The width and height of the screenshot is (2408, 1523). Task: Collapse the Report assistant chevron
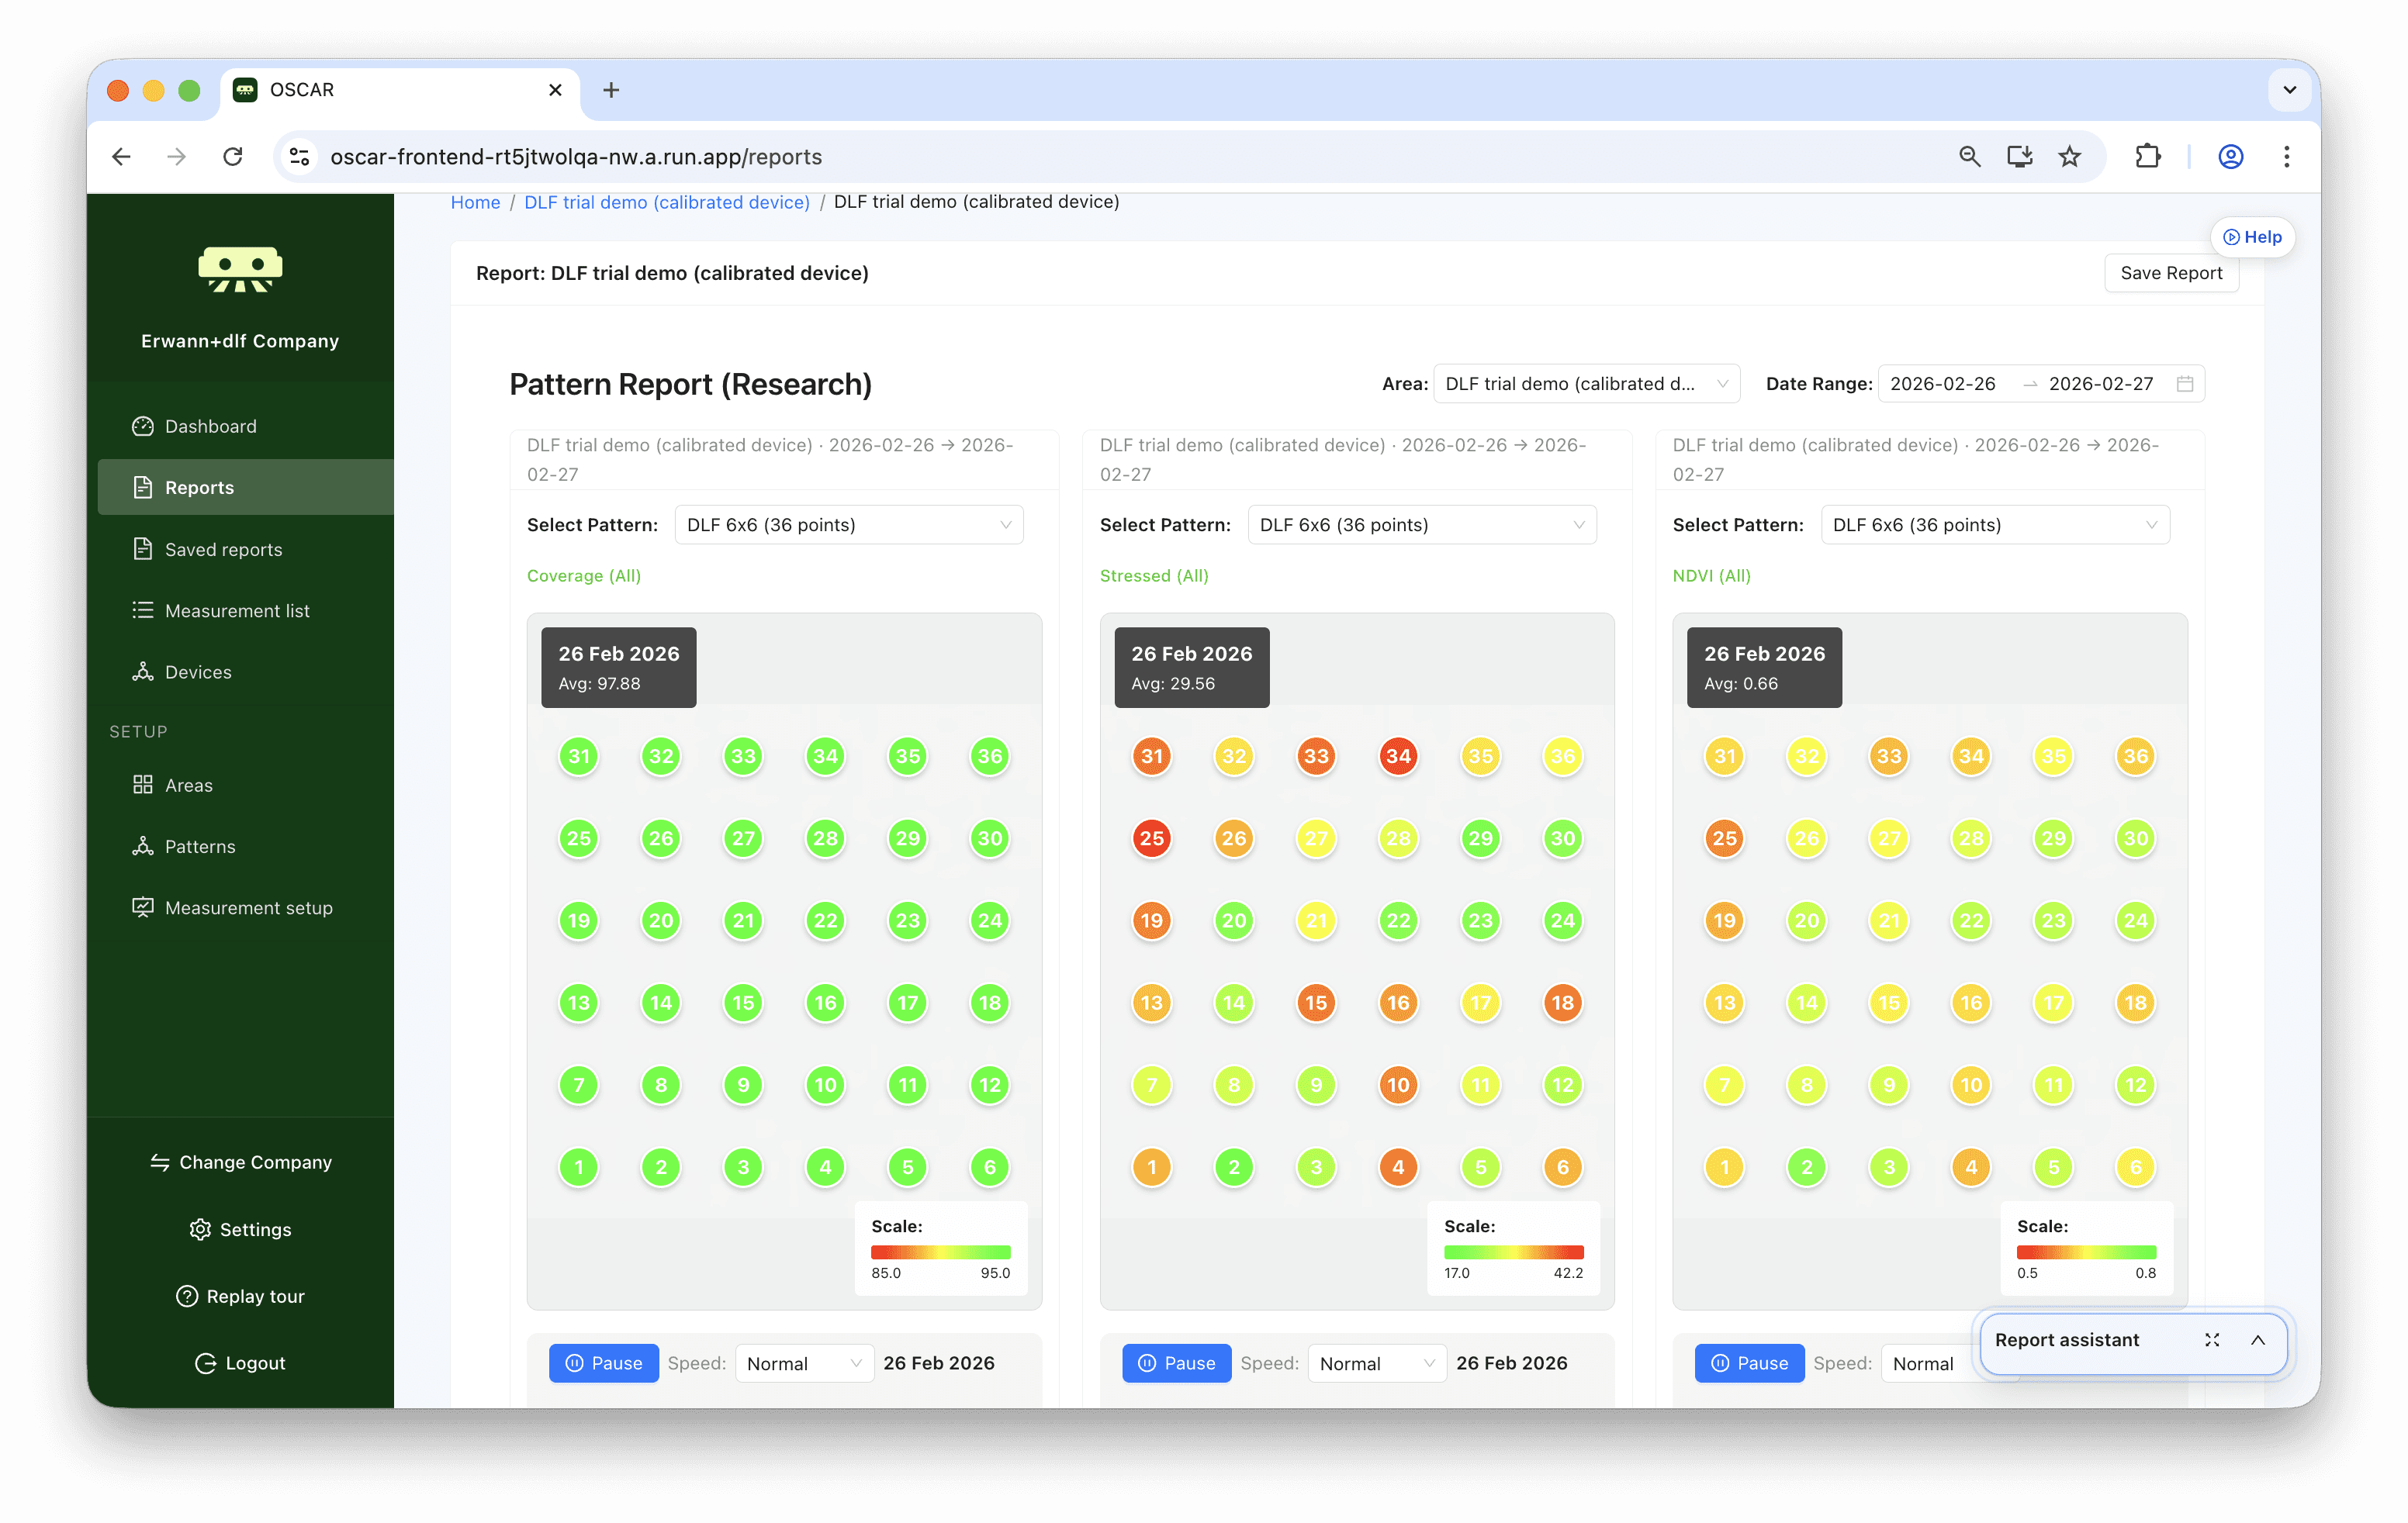2258,1340
